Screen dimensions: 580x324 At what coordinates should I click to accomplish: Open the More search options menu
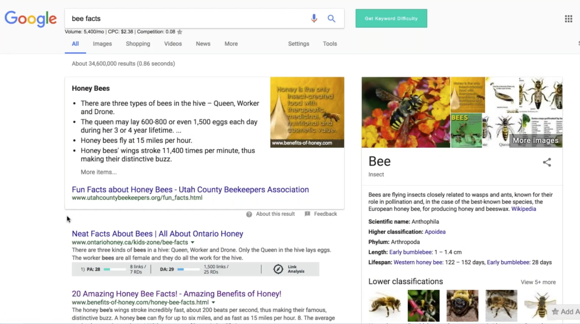pyautogui.click(x=231, y=44)
